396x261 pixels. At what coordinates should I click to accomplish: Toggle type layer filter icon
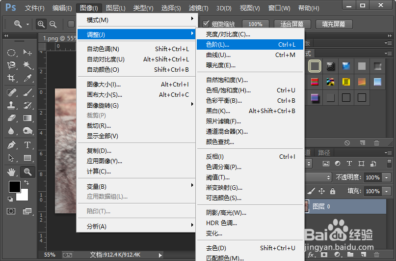pos(349,163)
